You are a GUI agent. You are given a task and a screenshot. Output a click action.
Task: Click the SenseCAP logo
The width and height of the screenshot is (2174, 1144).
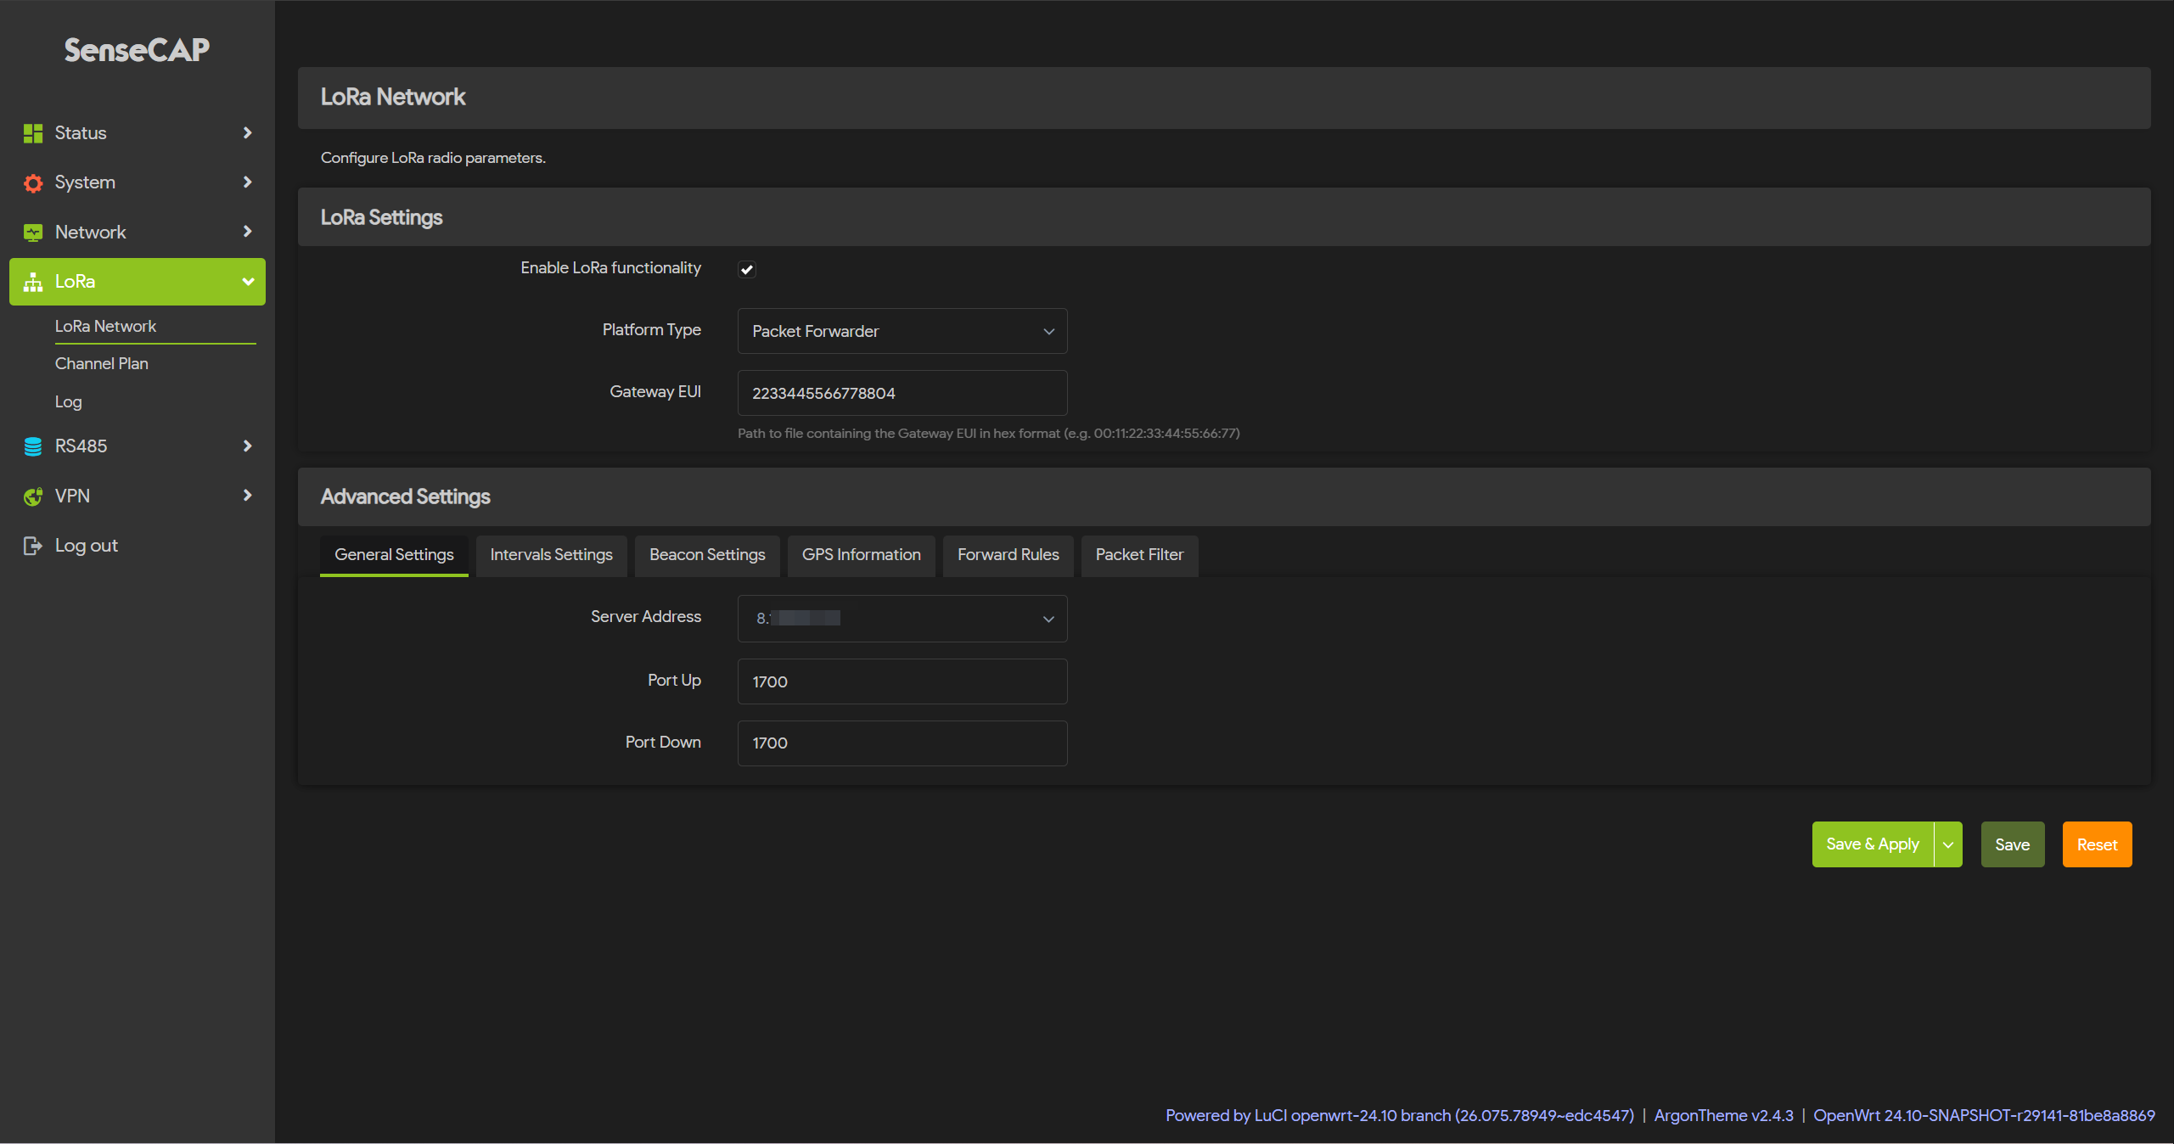coord(137,50)
